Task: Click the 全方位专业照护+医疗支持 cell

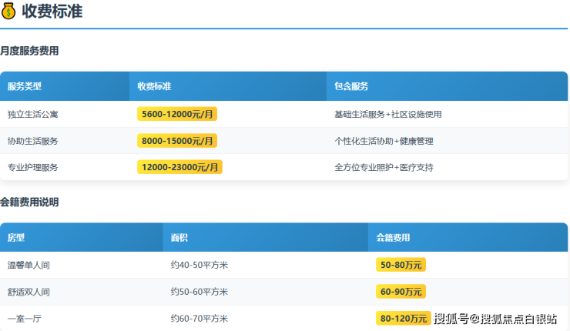Action: point(384,167)
